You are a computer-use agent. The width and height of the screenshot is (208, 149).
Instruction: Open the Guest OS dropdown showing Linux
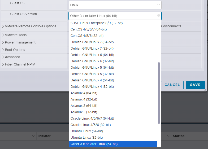tap(115, 5)
